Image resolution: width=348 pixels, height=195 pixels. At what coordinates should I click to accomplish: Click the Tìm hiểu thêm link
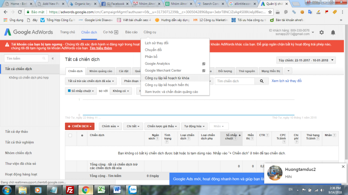click(101, 48)
